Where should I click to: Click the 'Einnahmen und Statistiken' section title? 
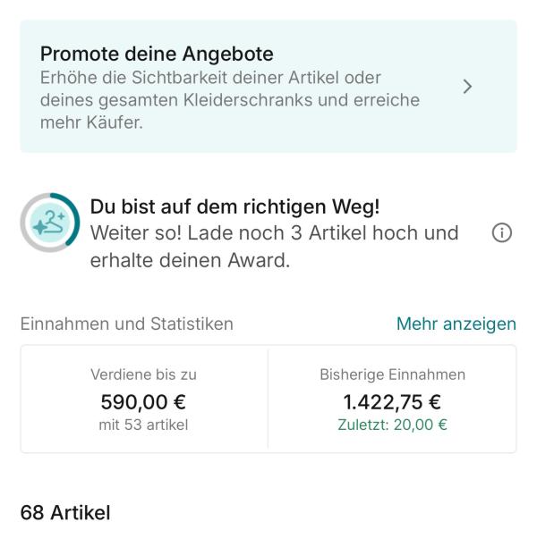point(127,324)
